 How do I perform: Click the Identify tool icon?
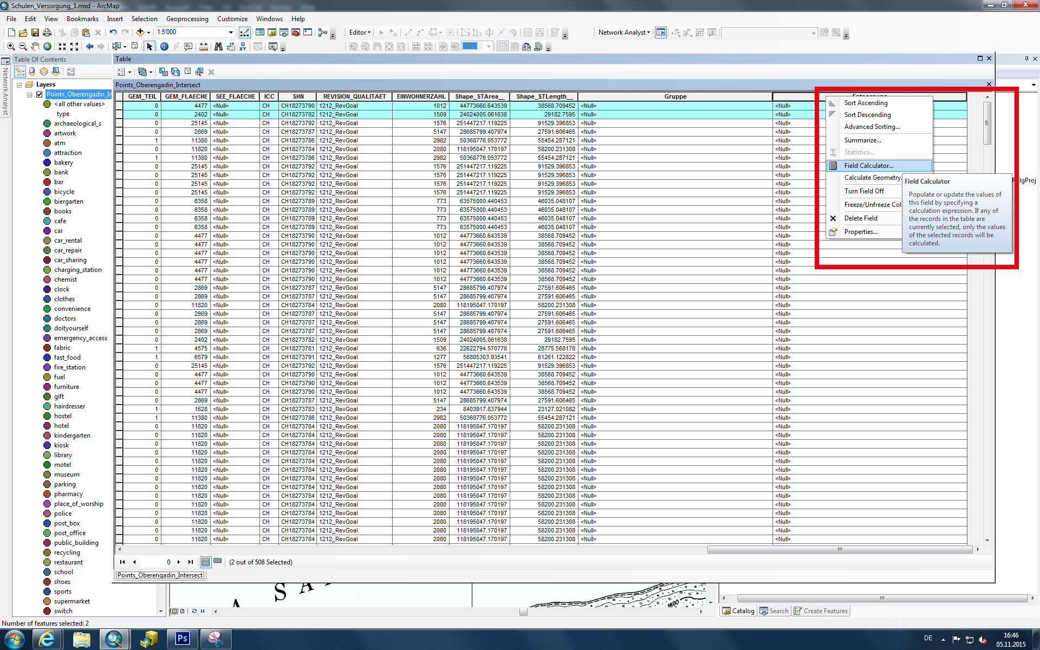point(164,47)
